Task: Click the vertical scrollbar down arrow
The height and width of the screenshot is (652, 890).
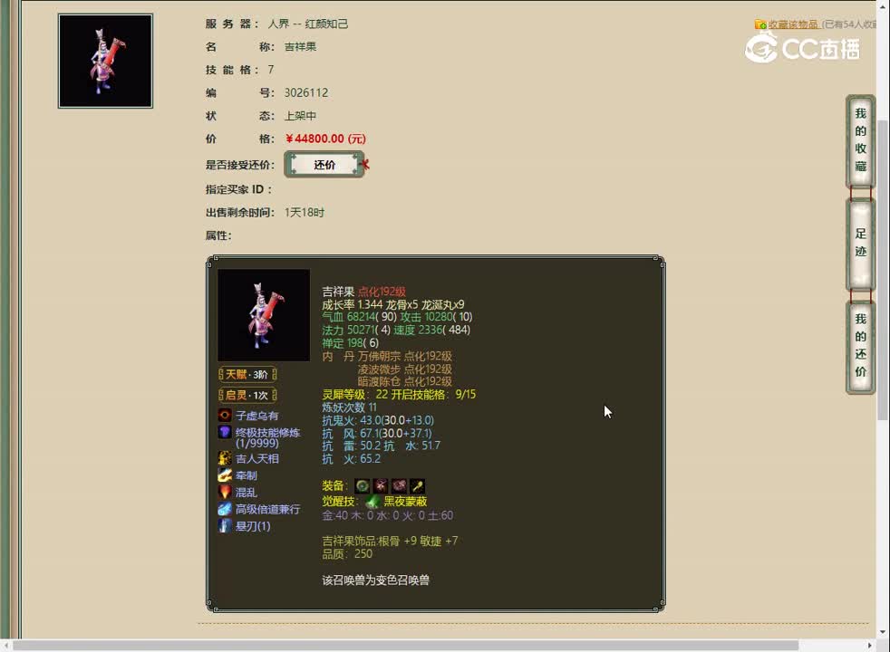Action: pyautogui.click(x=883, y=632)
